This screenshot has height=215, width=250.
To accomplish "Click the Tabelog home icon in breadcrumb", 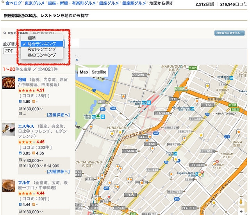I will click(x=3, y=3).
